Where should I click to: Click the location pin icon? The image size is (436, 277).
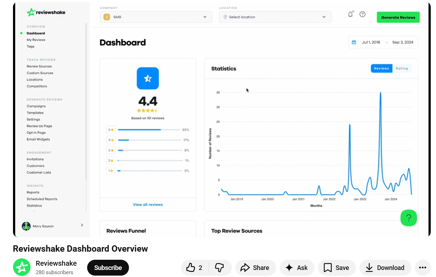pyautogui.click(x=225, y=17)
